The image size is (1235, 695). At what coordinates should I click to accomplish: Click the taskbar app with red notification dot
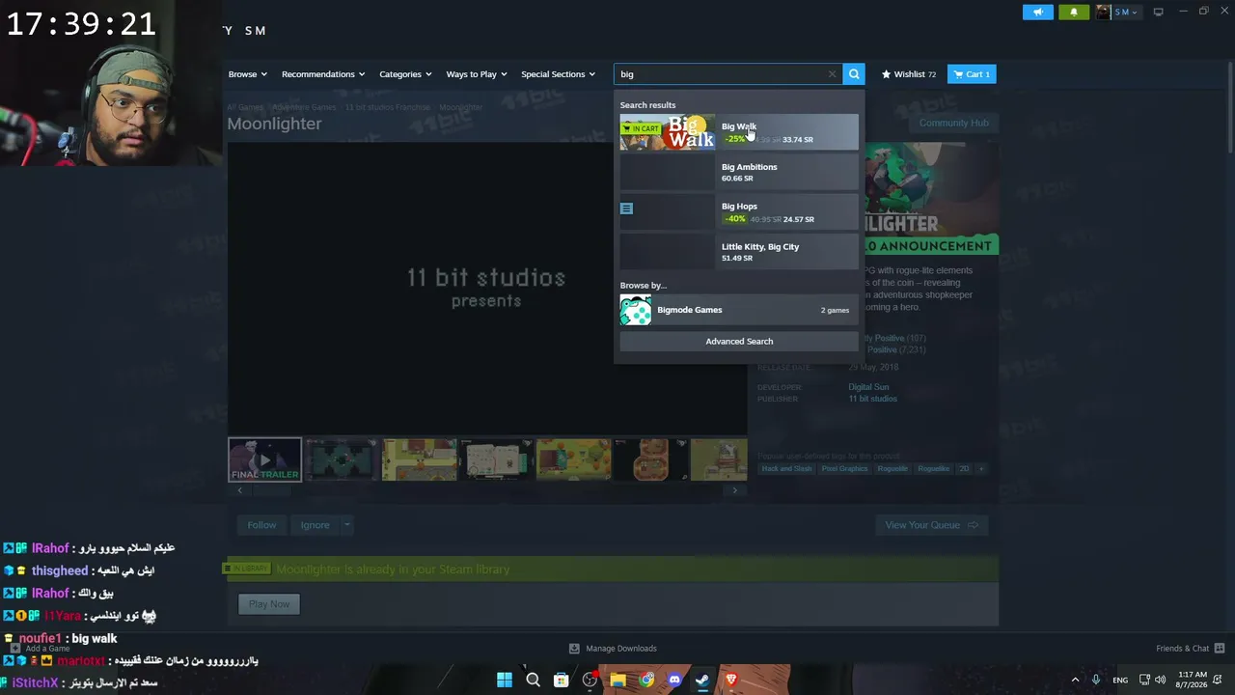point(590,680)
